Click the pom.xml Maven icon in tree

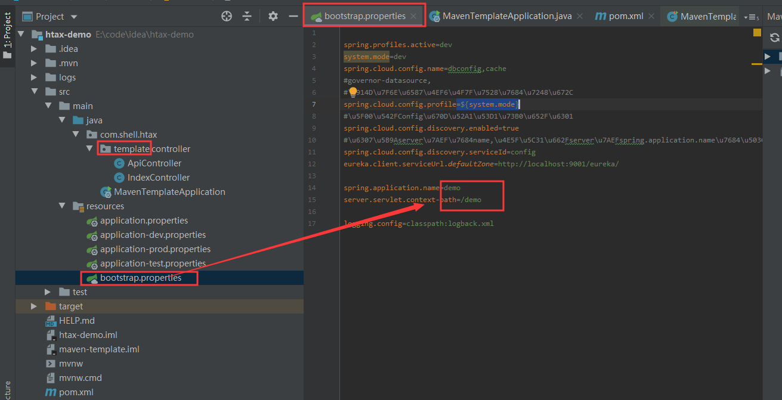coord(51,392)
